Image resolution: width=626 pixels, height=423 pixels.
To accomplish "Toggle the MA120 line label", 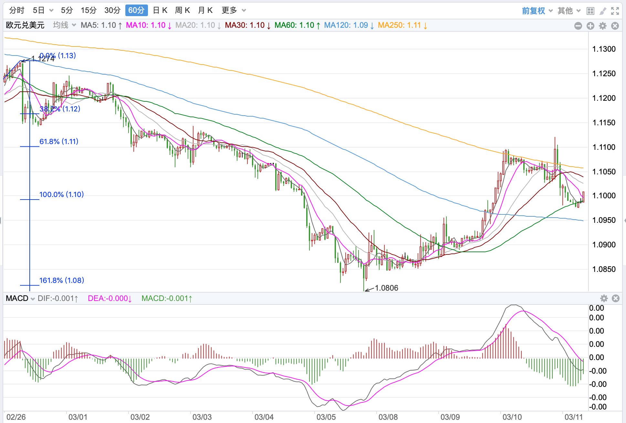I will [349, 25].
